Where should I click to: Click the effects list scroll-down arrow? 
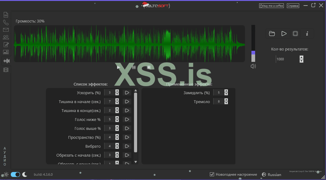click(136, 162)
